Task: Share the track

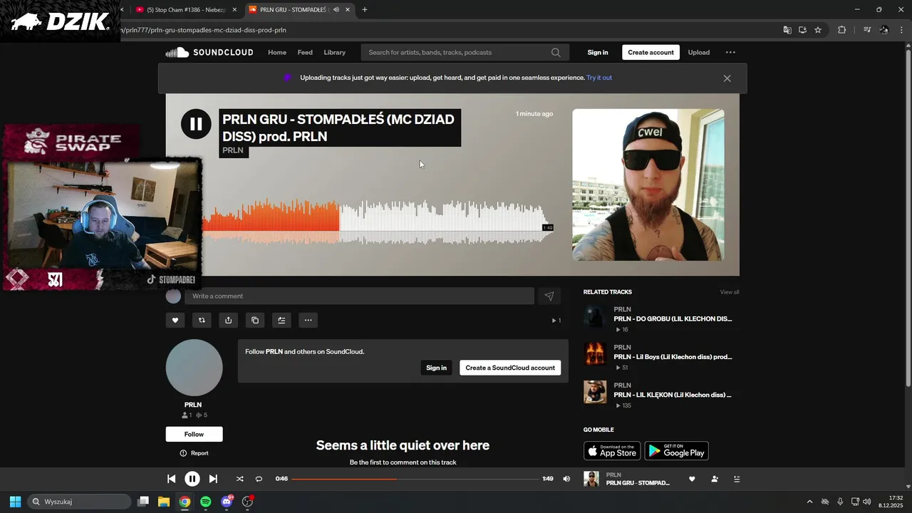Action: point(228,320)
